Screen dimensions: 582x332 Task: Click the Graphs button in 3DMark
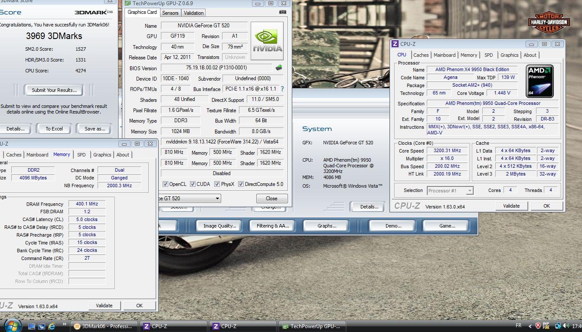pyautogui.click(x=327, y=226)
